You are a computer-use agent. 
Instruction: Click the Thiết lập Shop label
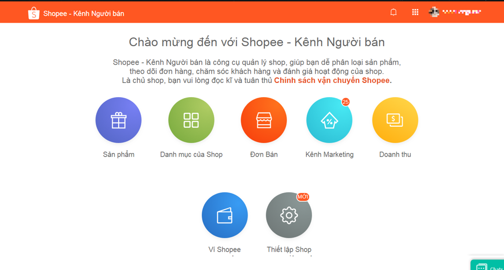coord(289,249)
